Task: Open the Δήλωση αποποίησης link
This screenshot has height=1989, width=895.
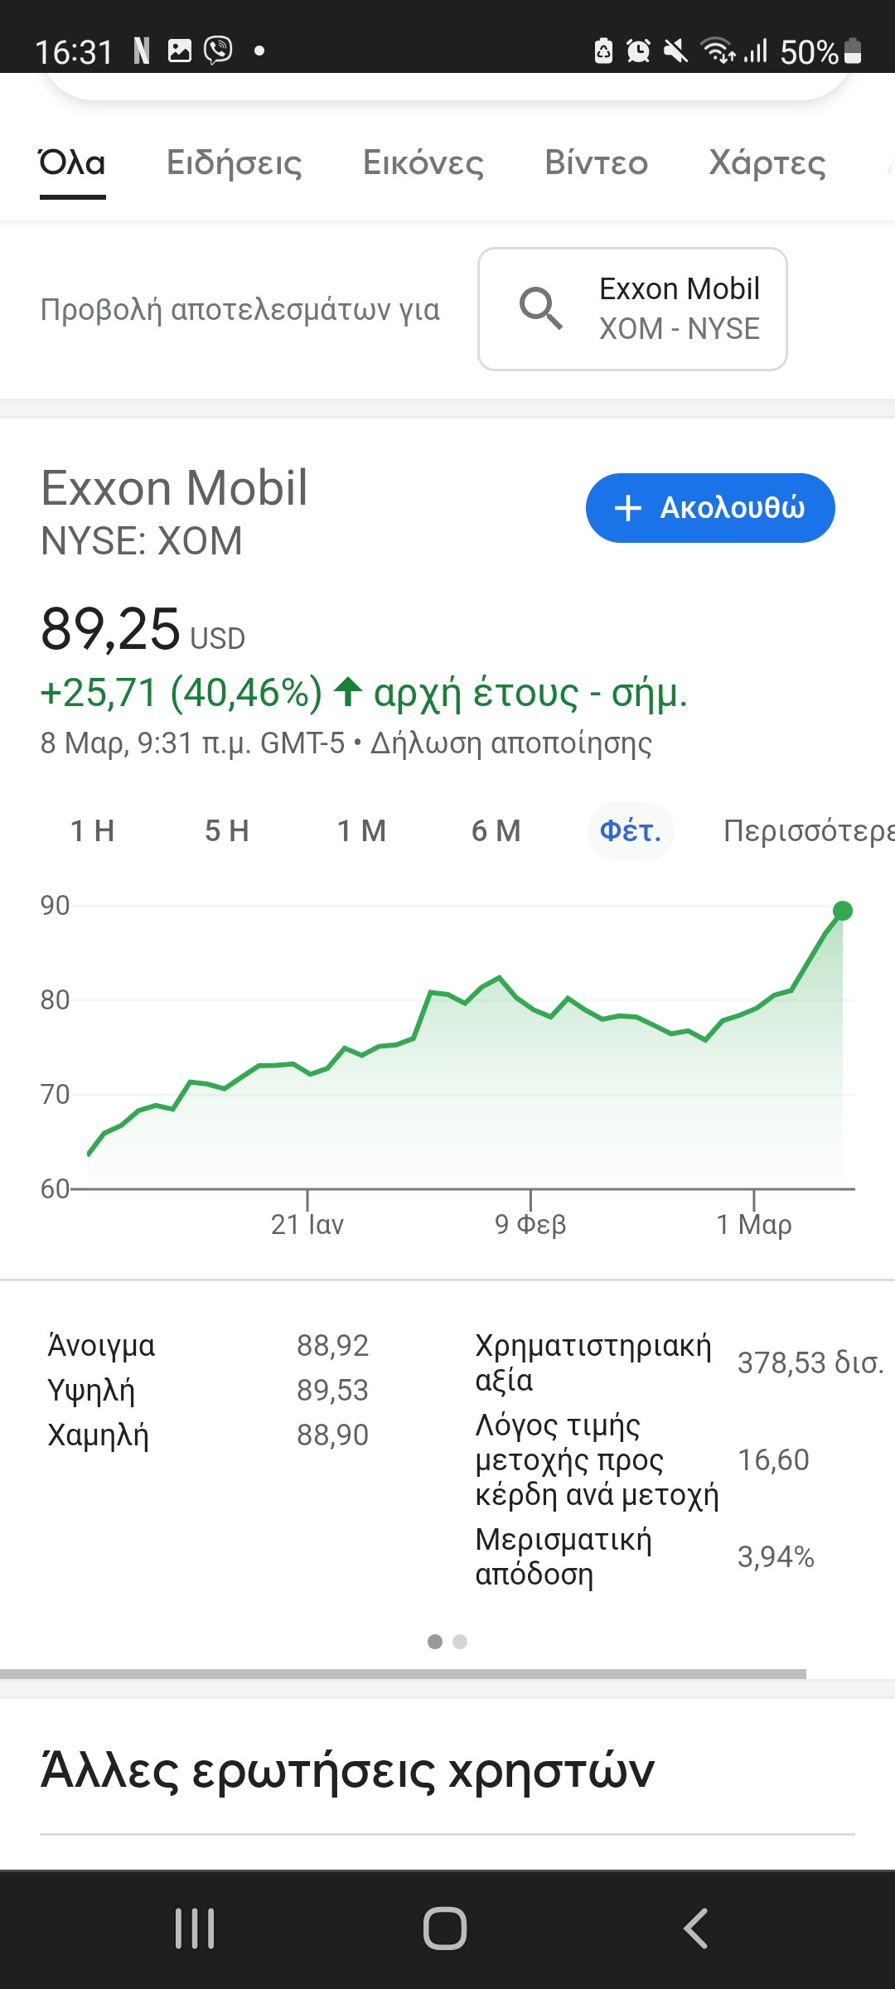Action: 510,743
